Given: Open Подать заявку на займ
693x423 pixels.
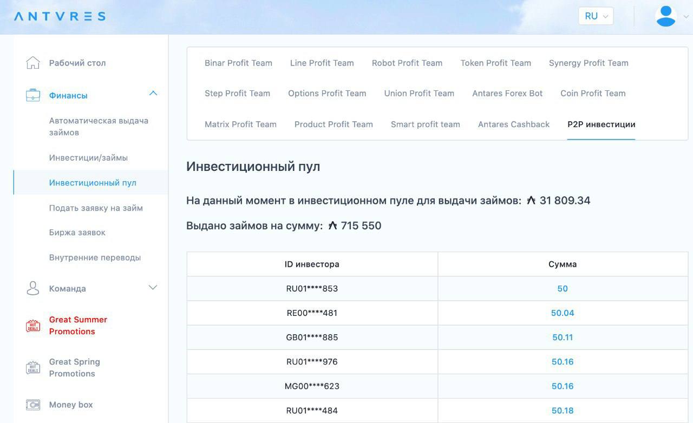Looking at the screenshot, I should (96, 208).
